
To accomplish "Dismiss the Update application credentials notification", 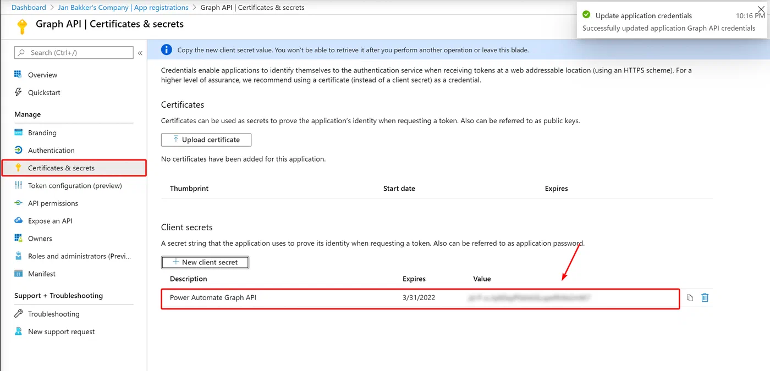I will pos(761,9).
